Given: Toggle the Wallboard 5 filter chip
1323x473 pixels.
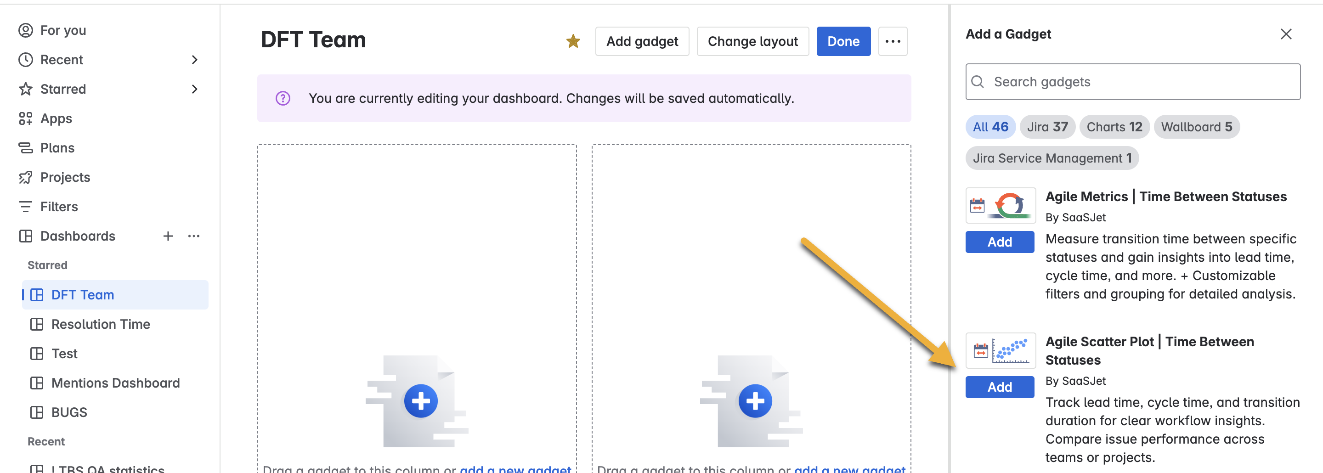Looking at the screenshot, I should (1197, 127).
